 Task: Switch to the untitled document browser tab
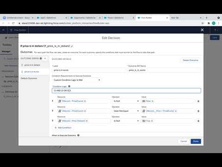18,18
